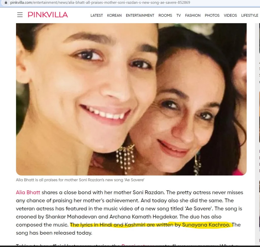Viewport: 260px width, 247px height.
Task: Select ENTERTAINMENT in the navigation bar
Action: (140, 15)
